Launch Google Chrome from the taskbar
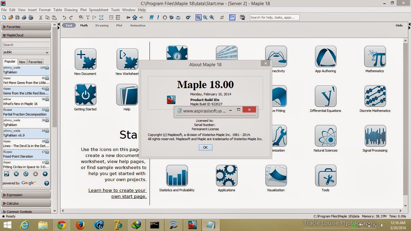Screen dimensions: 411x231 click(x=62, y=225)
